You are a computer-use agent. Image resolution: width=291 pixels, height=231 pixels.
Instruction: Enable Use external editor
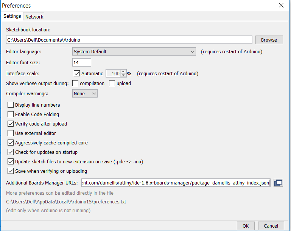pyautogui.click(x=11, y=133)
